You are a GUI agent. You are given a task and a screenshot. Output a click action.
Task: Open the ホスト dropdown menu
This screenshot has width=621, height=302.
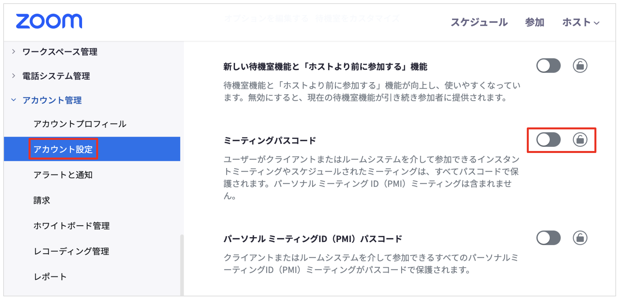[x=581, y=22]
